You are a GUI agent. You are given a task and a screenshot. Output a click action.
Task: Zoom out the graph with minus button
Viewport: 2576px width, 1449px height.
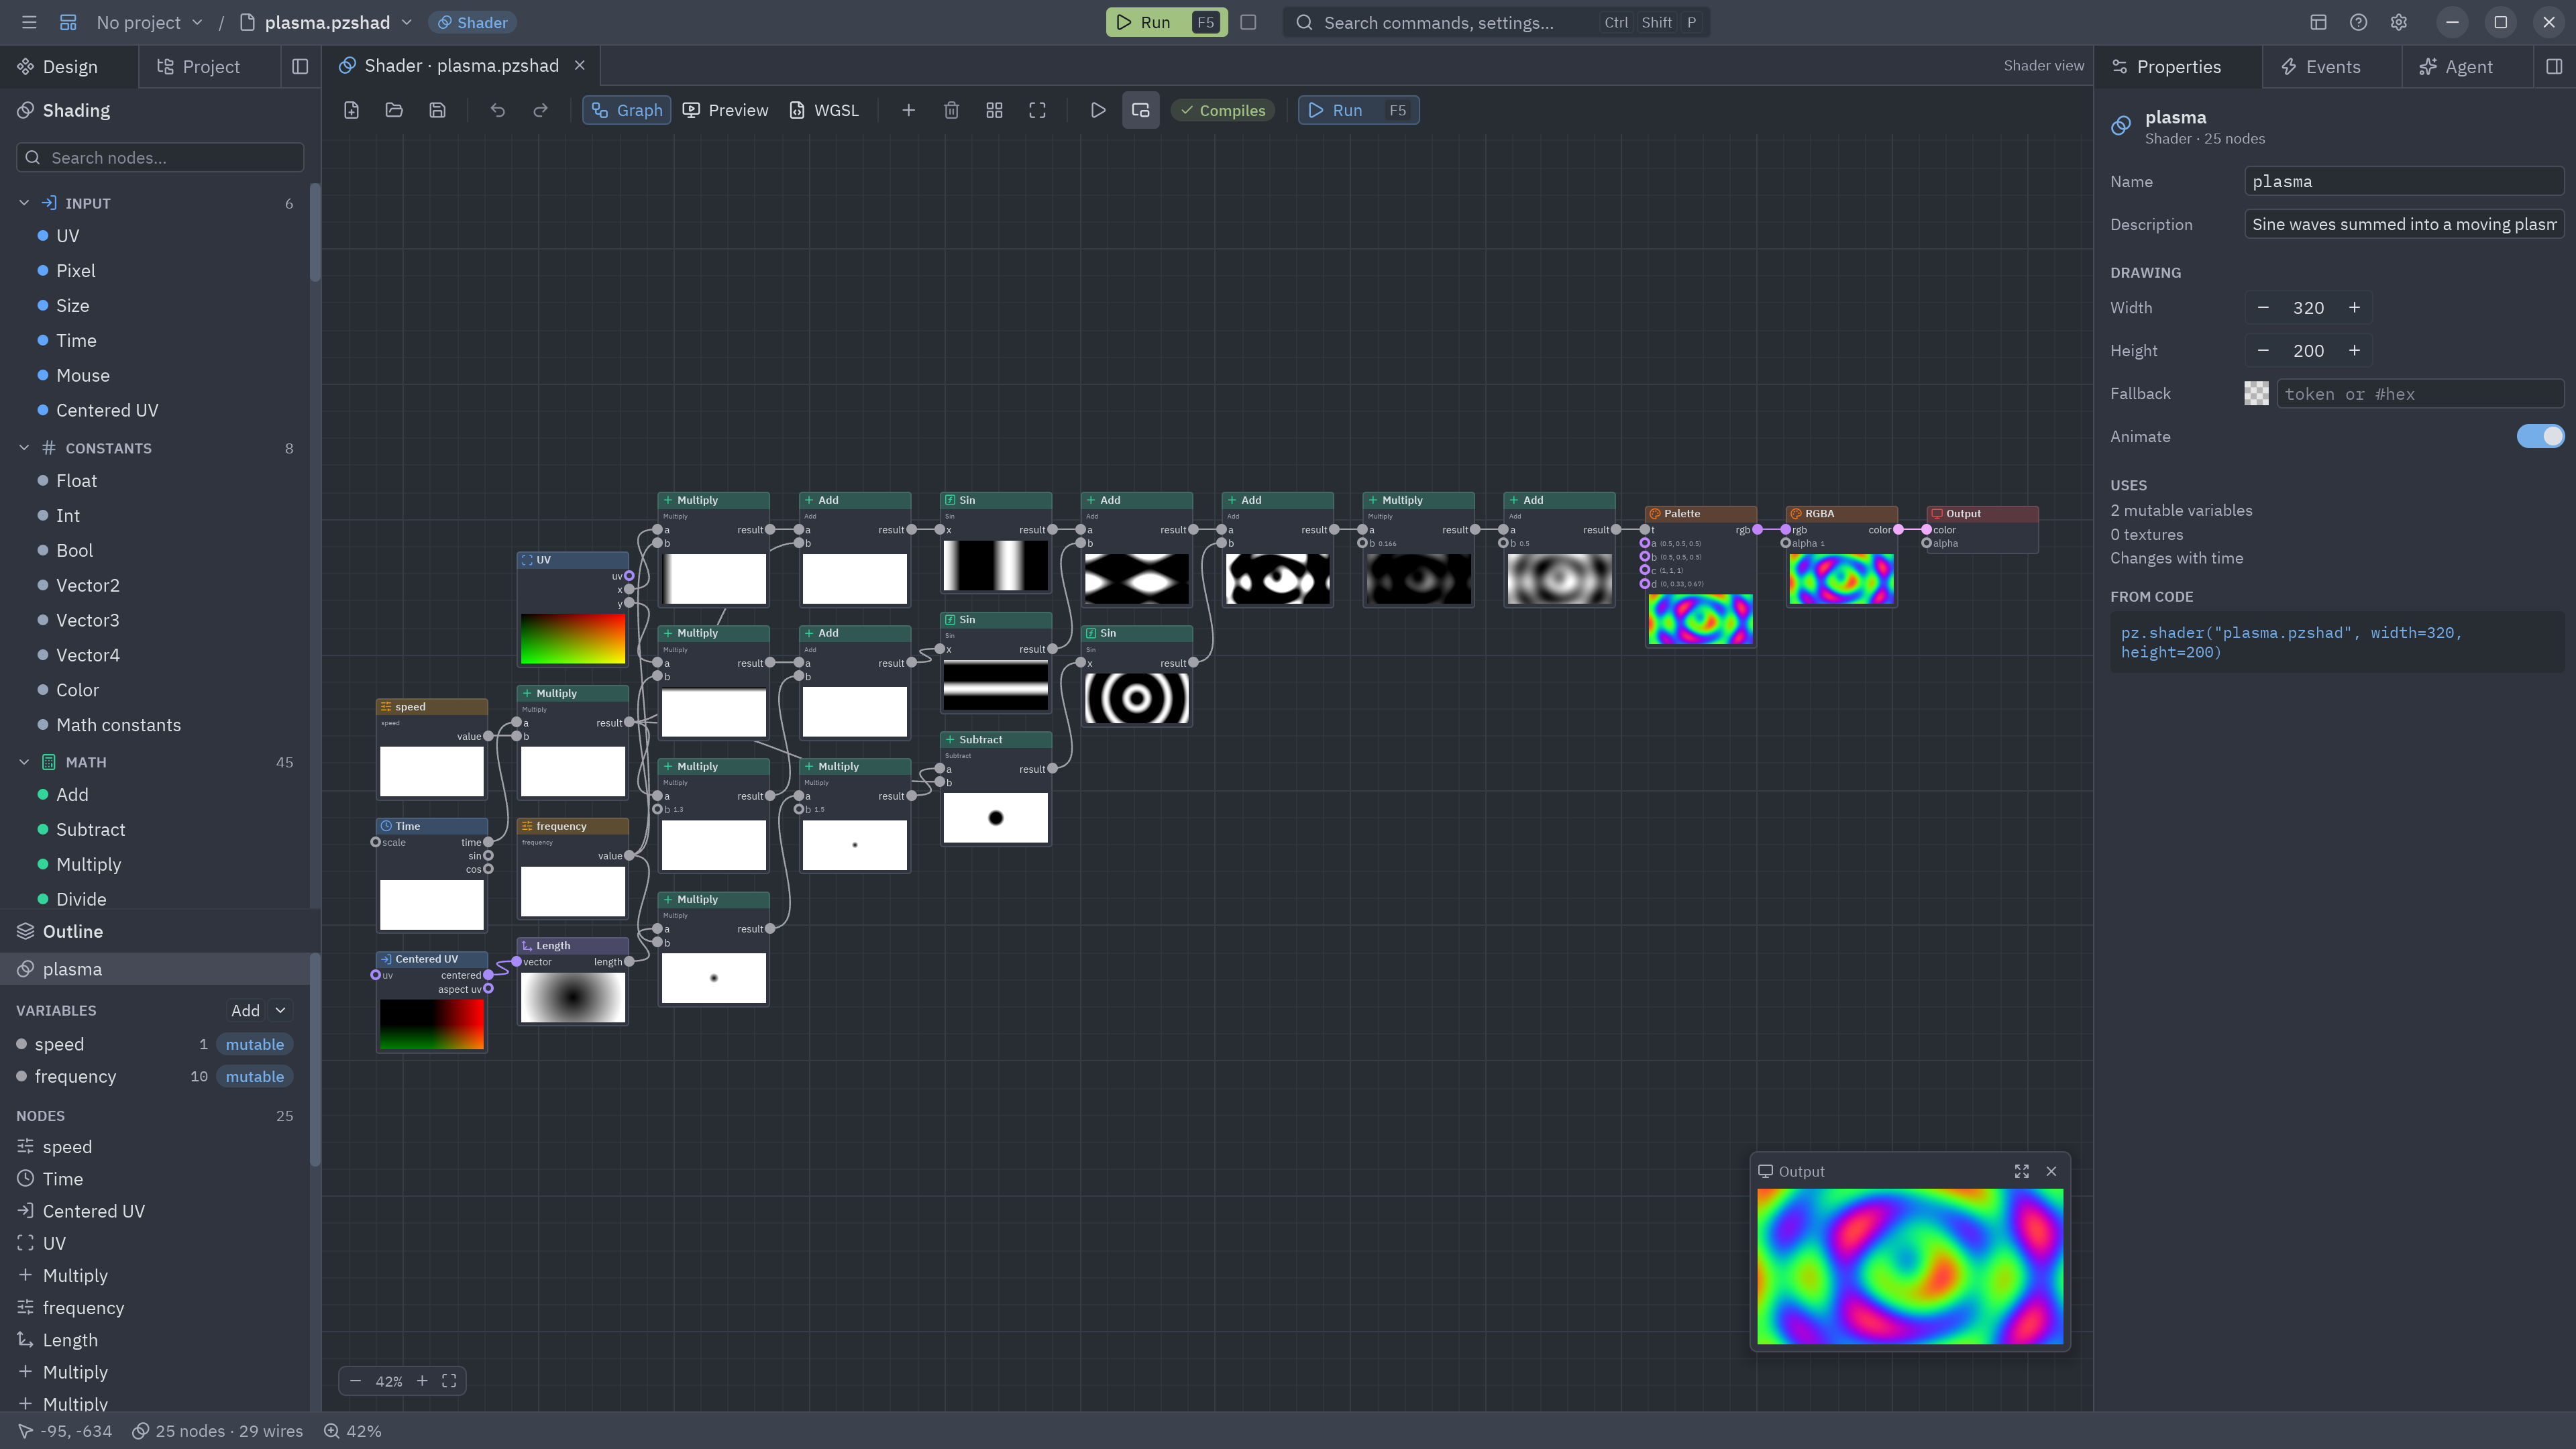pos(355,1381)
